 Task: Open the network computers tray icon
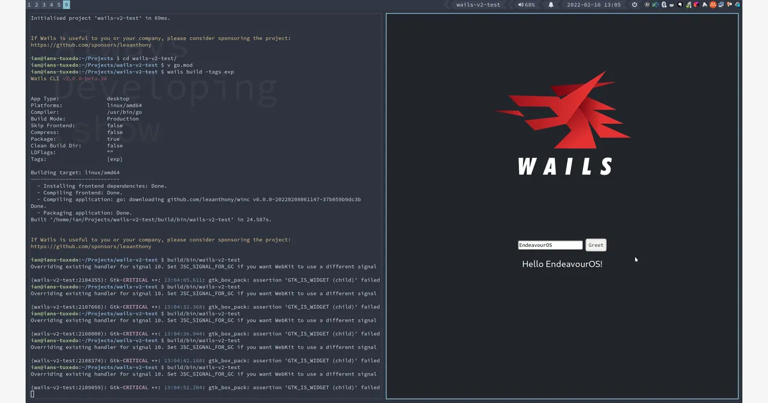721,4
